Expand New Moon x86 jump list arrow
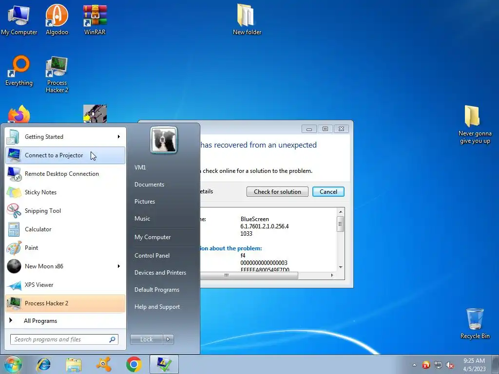The image size is (499, 374). pos(119,266)
